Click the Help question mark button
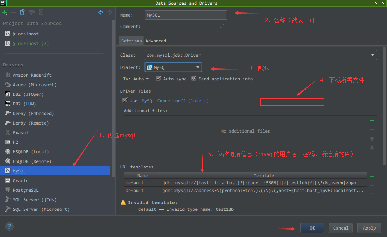 coord(9,226)
